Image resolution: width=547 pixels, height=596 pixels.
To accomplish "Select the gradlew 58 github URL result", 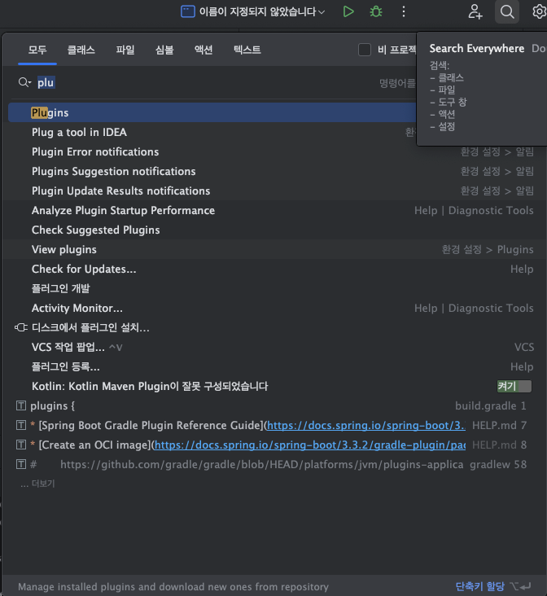I will [x=273, y=464].
